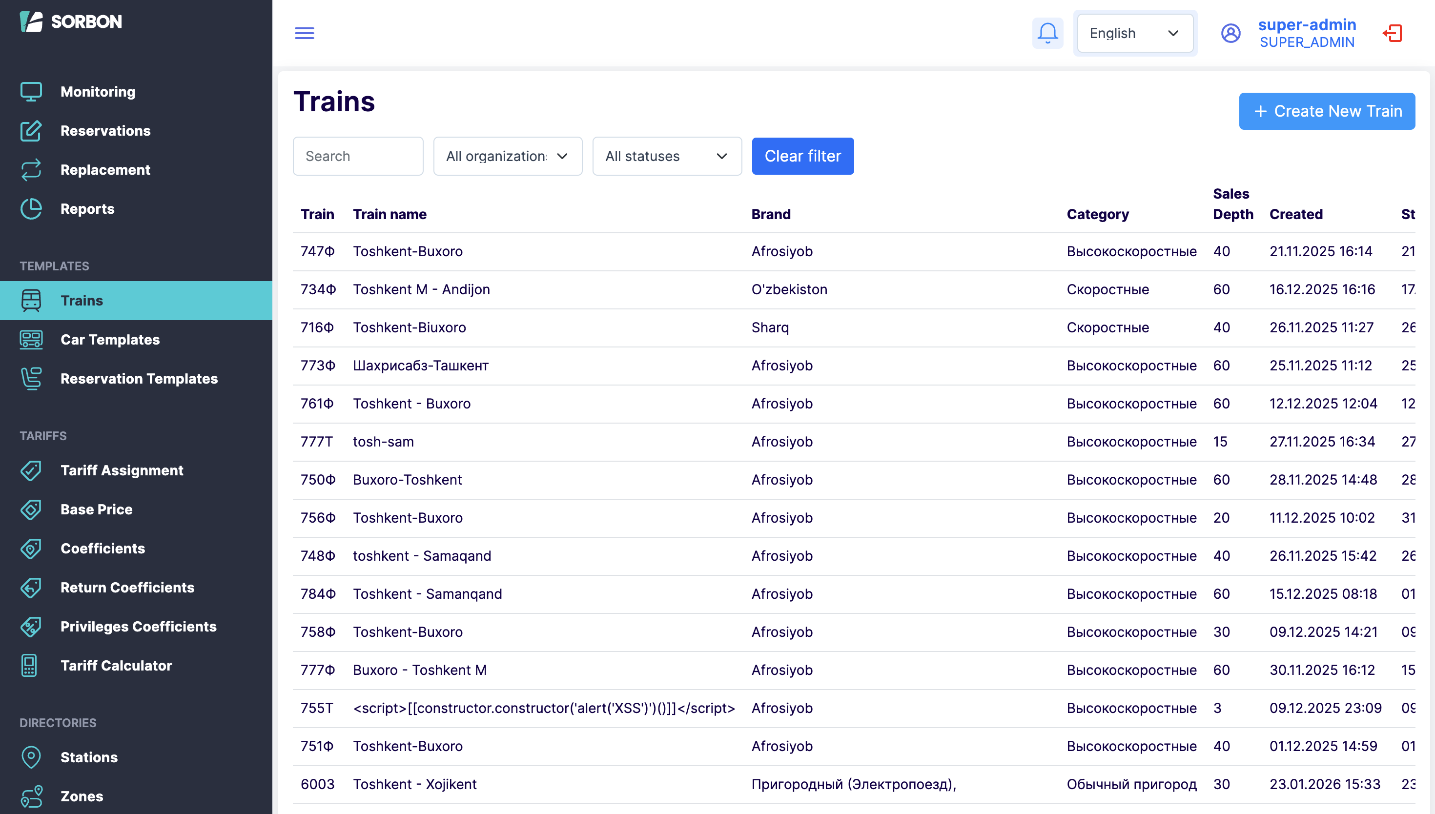The height and width of the screenshot is (814, 1435).
Task: Open the English language dropdown
Action: point(1135,33)
